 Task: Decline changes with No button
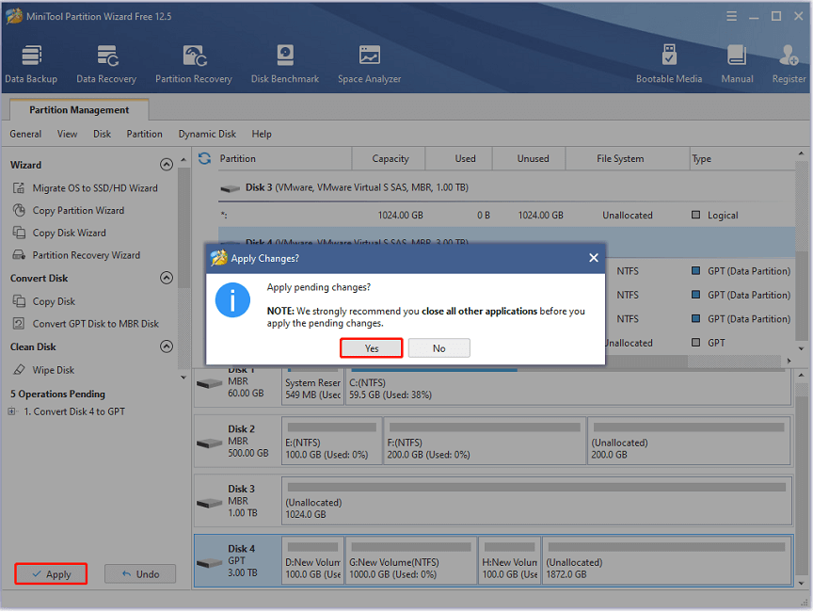[x=439, y=348]
